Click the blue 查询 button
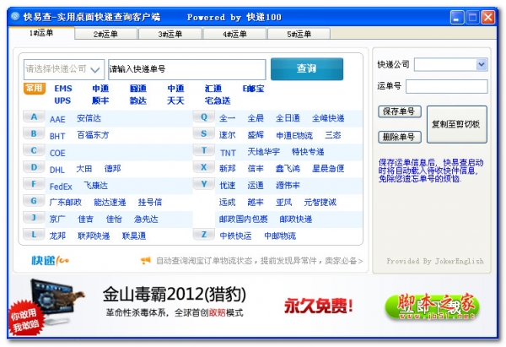The height and width of the screenshot is (347, 506). pyautogui.click(x=307, y=69)
